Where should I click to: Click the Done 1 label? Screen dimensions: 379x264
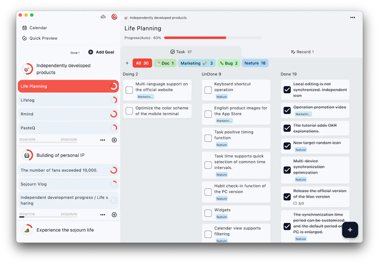[75, 53]
